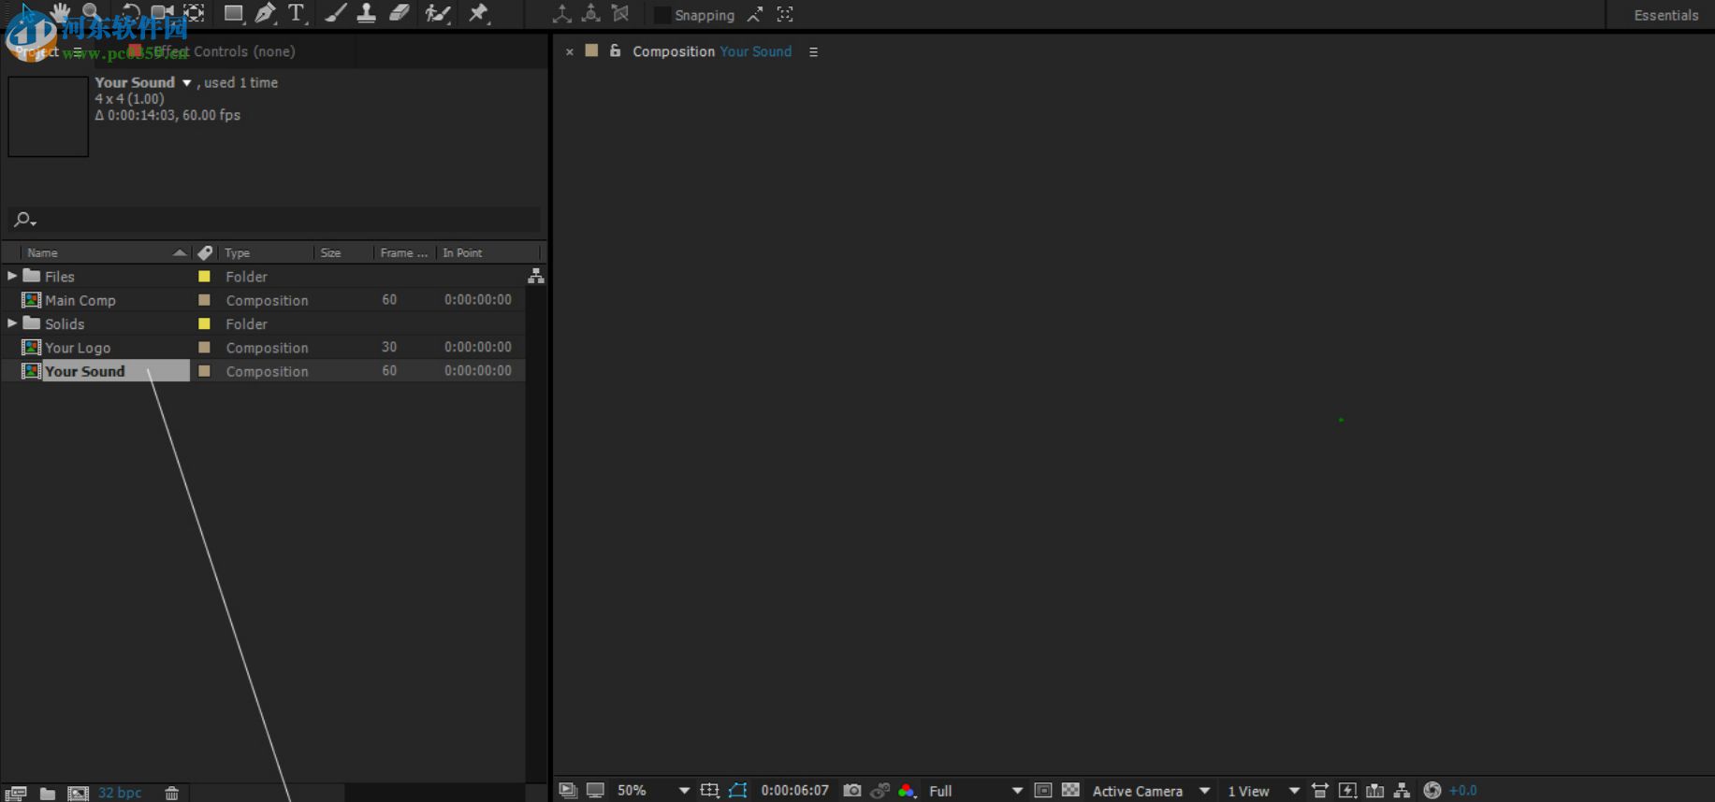Select the Type tool

pos(297,13)
